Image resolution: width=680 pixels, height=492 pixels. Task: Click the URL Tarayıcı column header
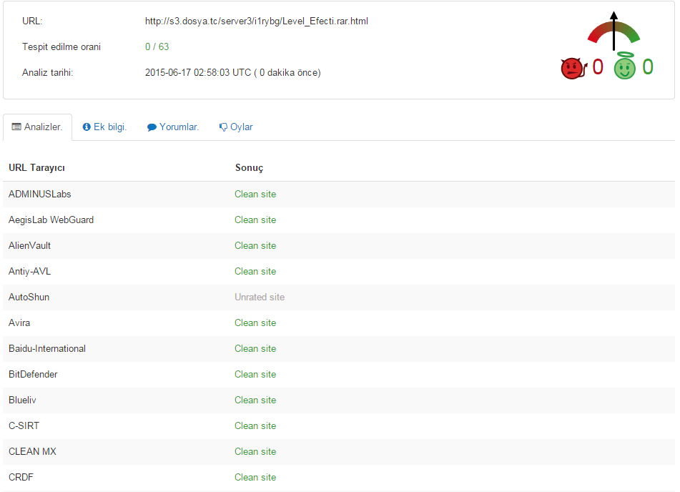[x=37, y=167]
